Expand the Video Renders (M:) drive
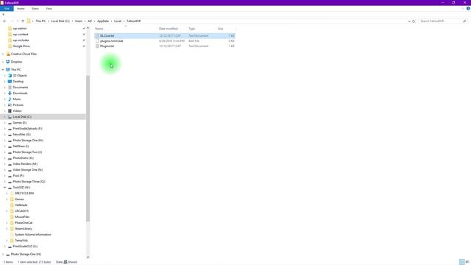 pos(5,164)
